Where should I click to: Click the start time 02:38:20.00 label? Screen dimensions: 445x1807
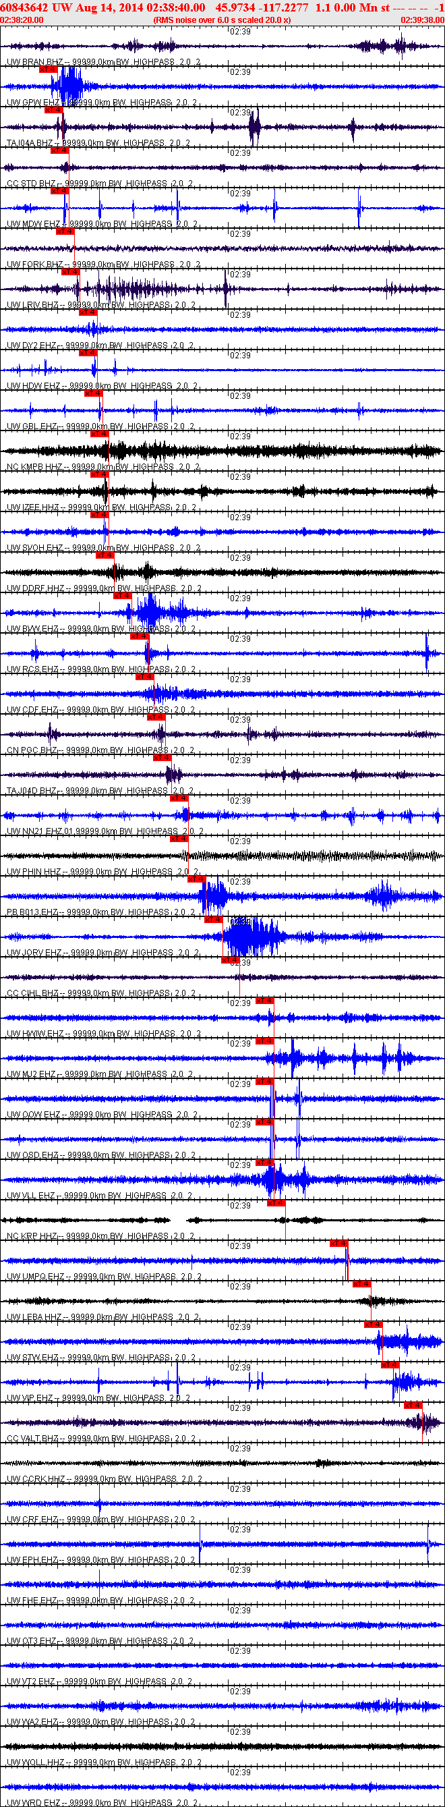22,20
